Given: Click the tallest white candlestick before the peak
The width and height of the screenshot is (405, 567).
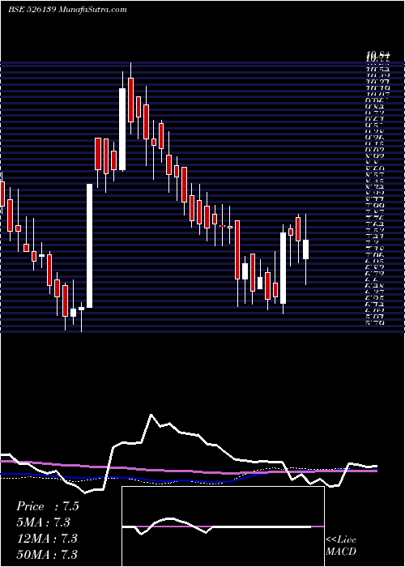Looking at the screenshot, I should [x=89, y=246].
